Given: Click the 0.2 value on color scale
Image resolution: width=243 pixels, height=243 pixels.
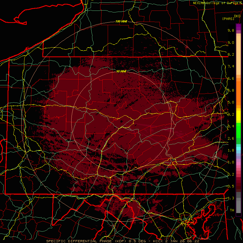Looking at the screenshot, I should click(231, 174).
